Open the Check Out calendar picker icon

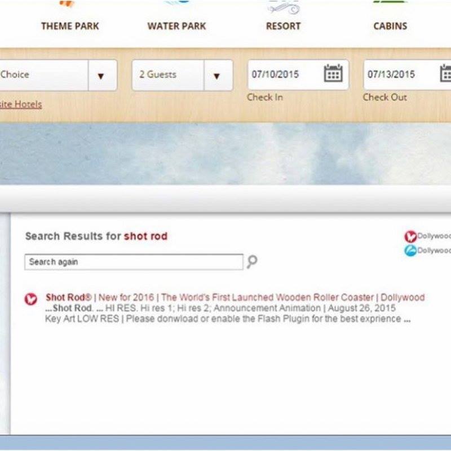click(445, 74)
